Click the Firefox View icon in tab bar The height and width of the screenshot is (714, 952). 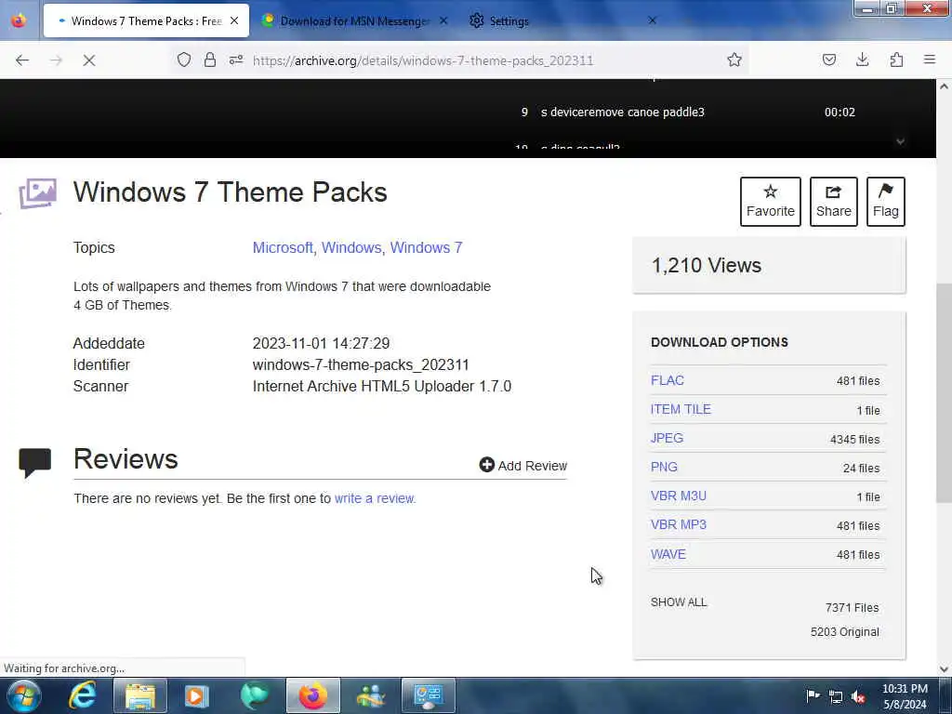(x=19, y=20)
